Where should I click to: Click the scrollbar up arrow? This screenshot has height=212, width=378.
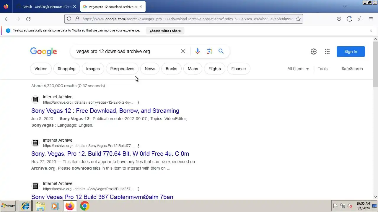point(376,39)
